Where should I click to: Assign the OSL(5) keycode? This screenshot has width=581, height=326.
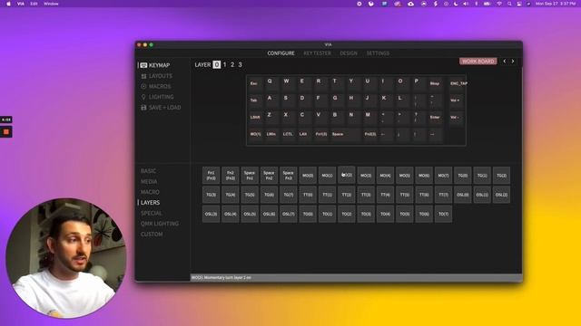pos(250,214)
